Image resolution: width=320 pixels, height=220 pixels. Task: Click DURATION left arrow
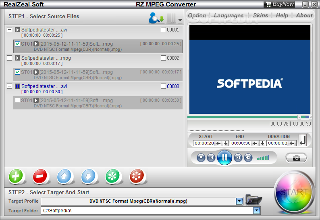292,143
